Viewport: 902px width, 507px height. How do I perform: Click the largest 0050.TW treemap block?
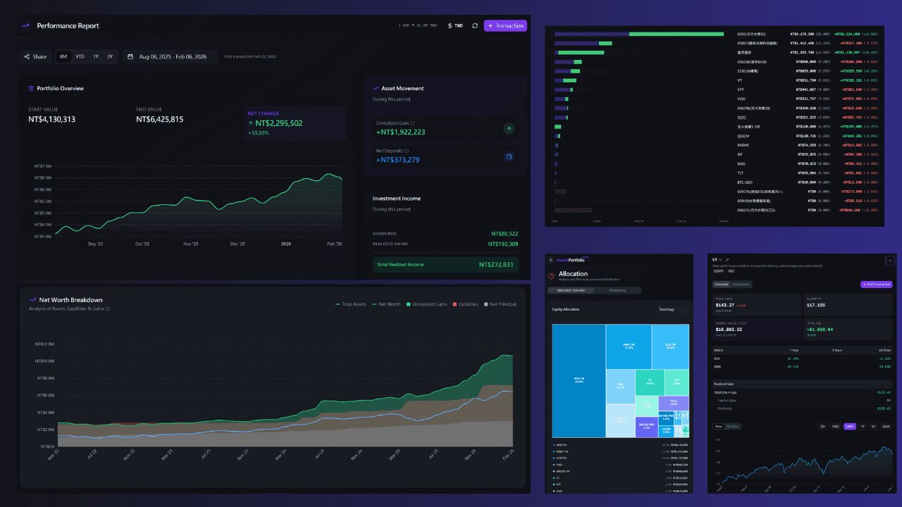pyautogui.click(x=579, y=381)
